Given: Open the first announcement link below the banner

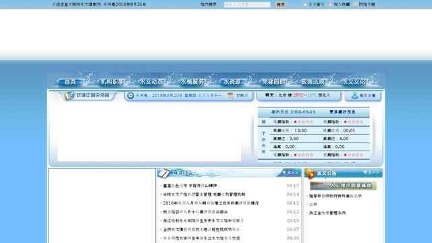Looking at the screenshot, I should click(335, 196).
